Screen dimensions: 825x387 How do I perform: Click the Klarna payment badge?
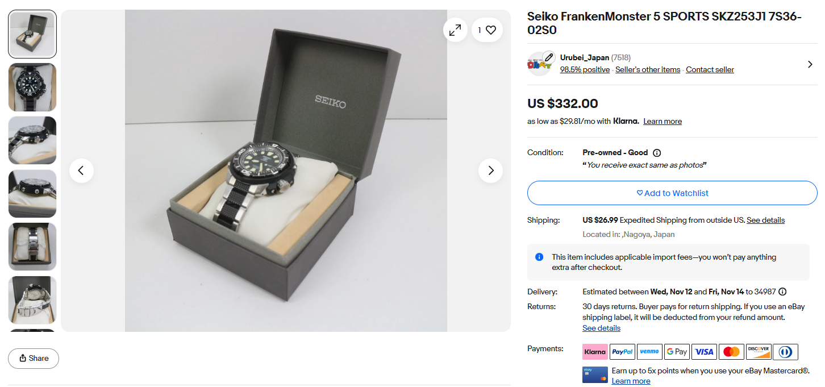click(x=595, y=352)
